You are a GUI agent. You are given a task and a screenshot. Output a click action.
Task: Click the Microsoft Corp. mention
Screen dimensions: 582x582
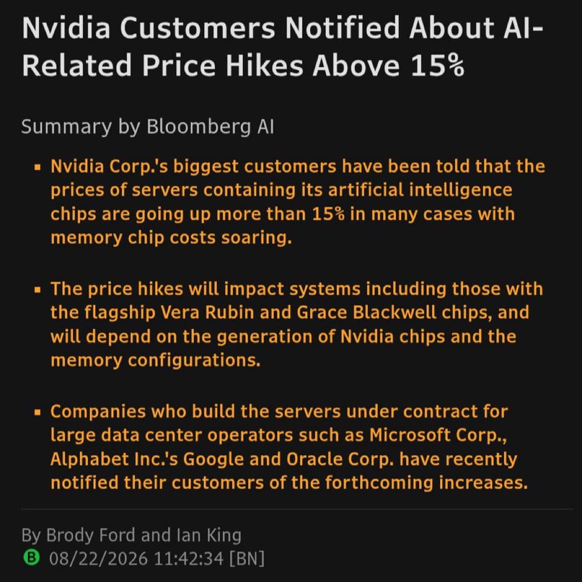[438, 436]
